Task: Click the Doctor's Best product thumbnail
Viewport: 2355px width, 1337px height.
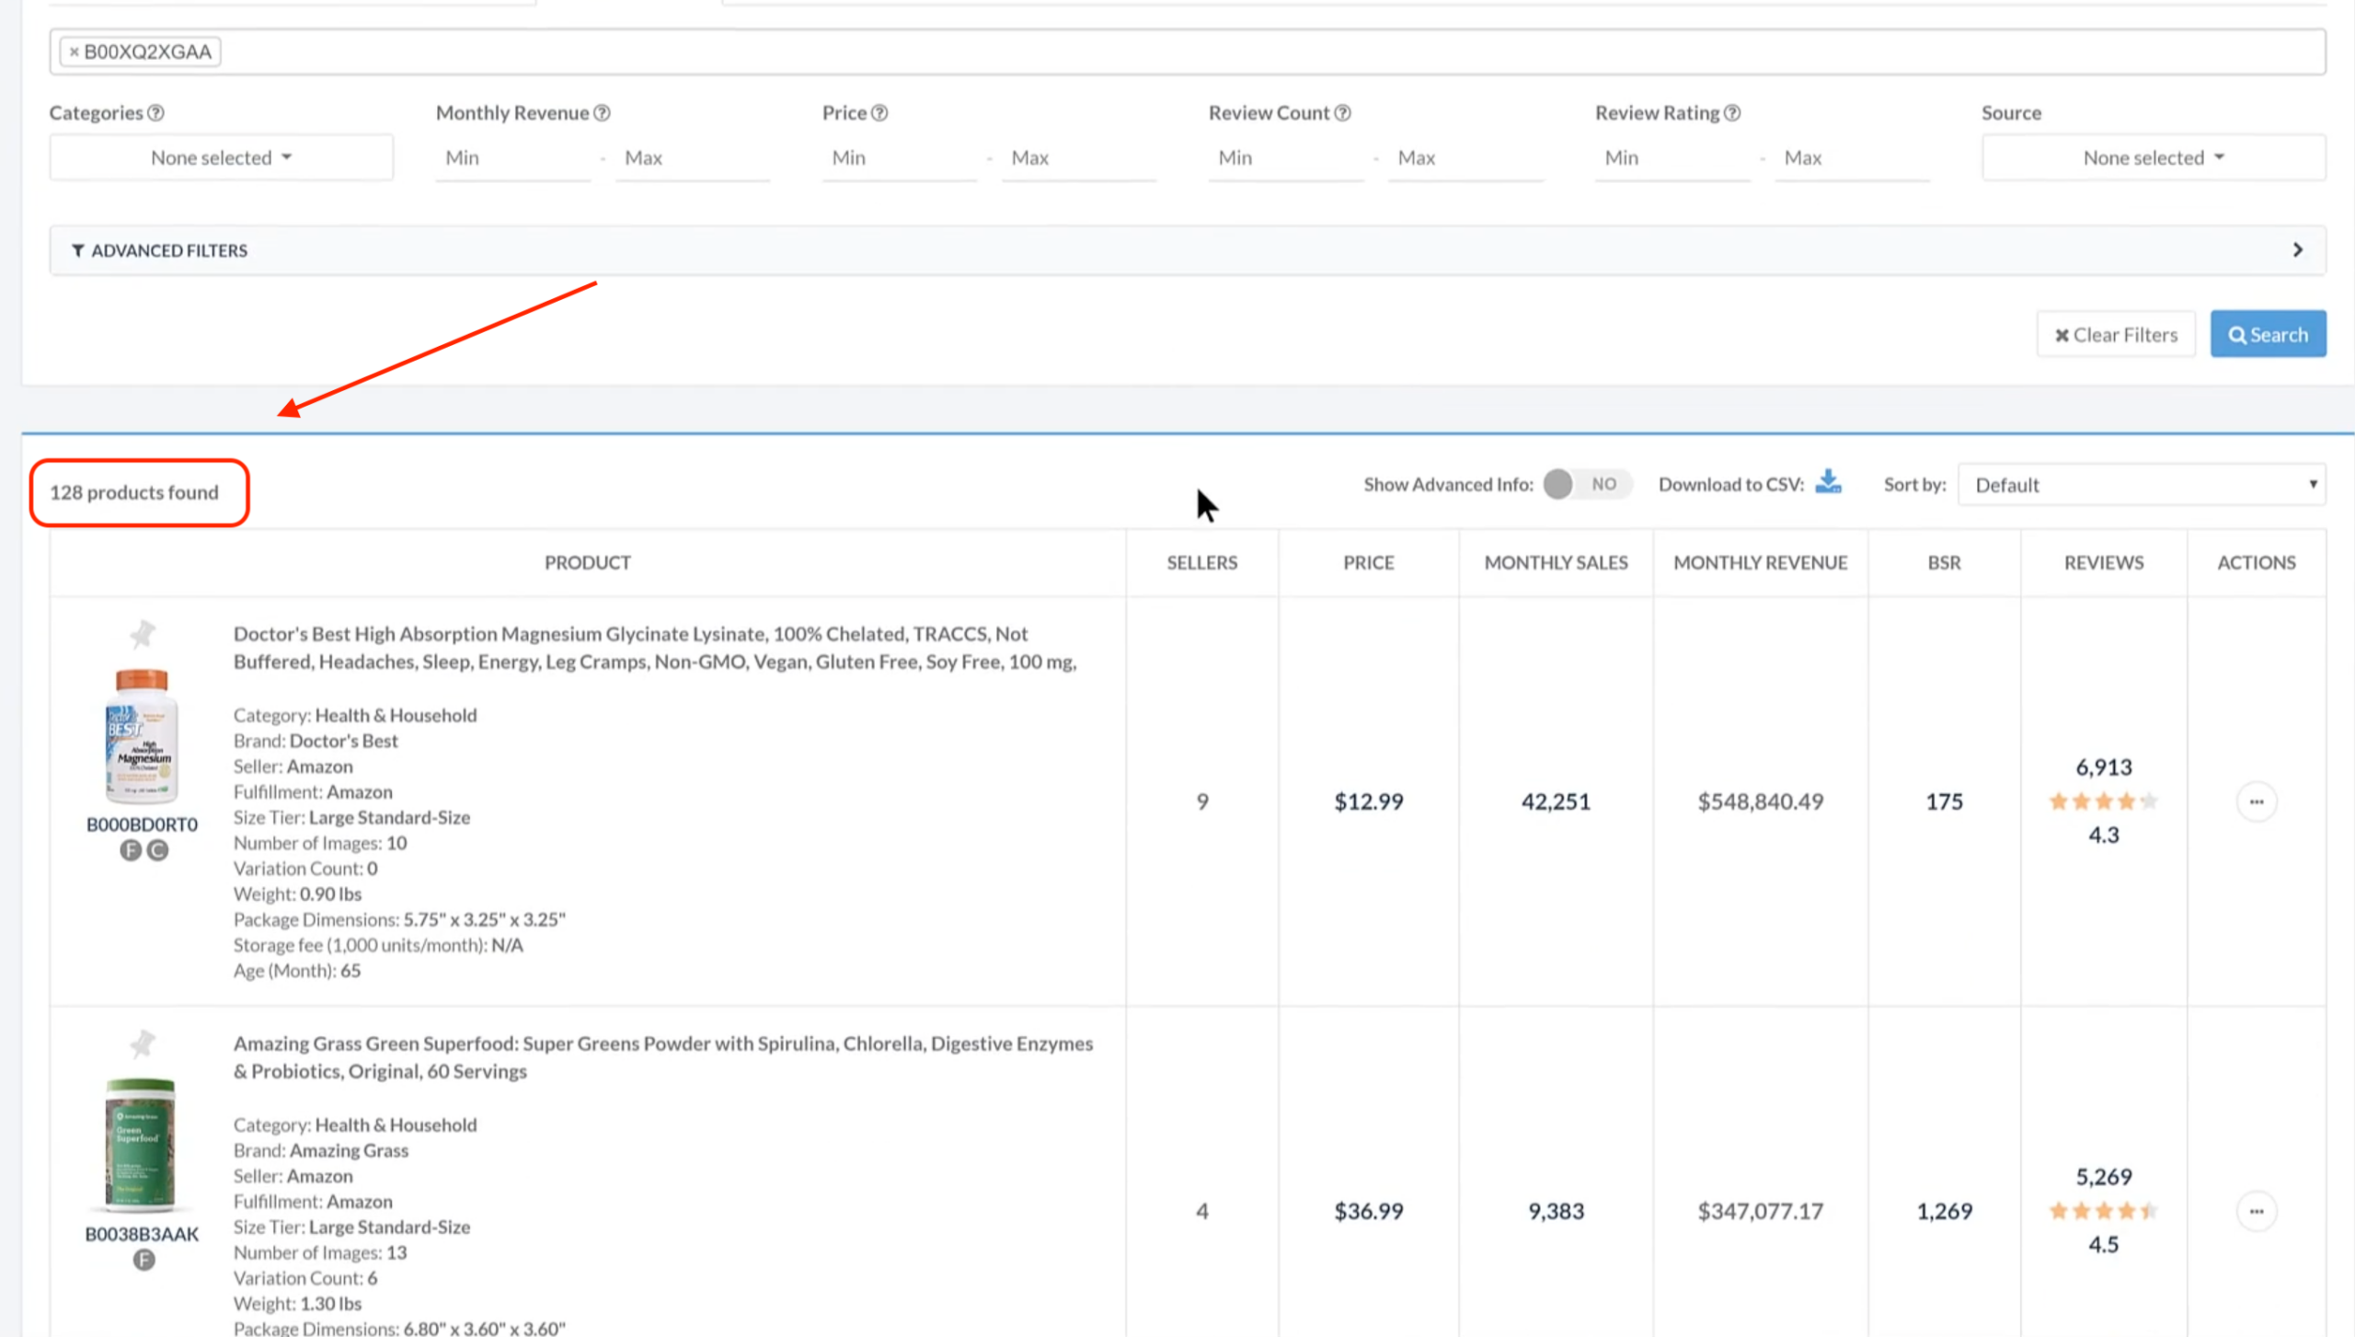Action: [142, 736]
